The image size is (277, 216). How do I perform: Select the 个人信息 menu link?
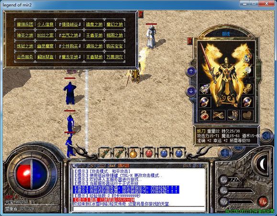point(45,24)
